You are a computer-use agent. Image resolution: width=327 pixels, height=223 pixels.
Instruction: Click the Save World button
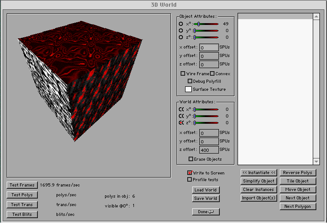(206, 199)
